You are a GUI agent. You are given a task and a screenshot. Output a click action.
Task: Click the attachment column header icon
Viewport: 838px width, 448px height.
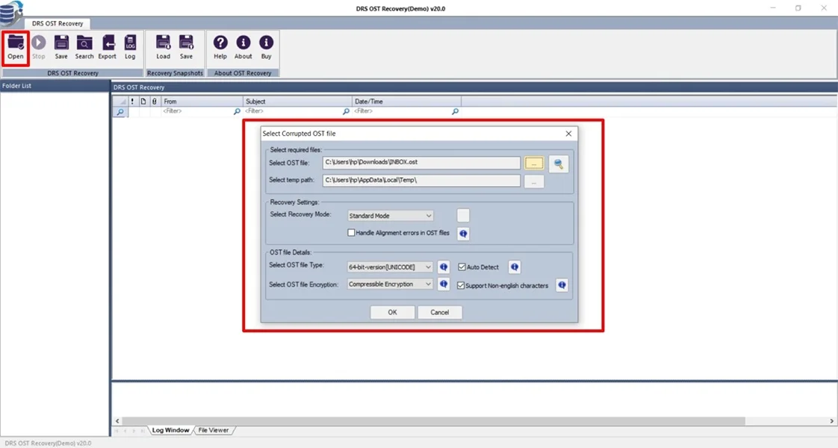pyautogui.click(x=155, y=101)
